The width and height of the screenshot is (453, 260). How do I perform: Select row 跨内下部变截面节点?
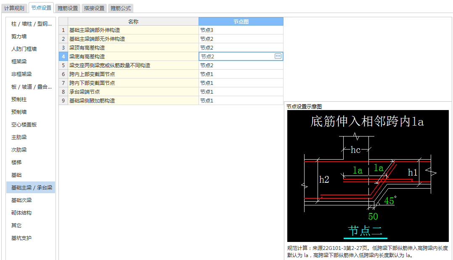[133, 83]
